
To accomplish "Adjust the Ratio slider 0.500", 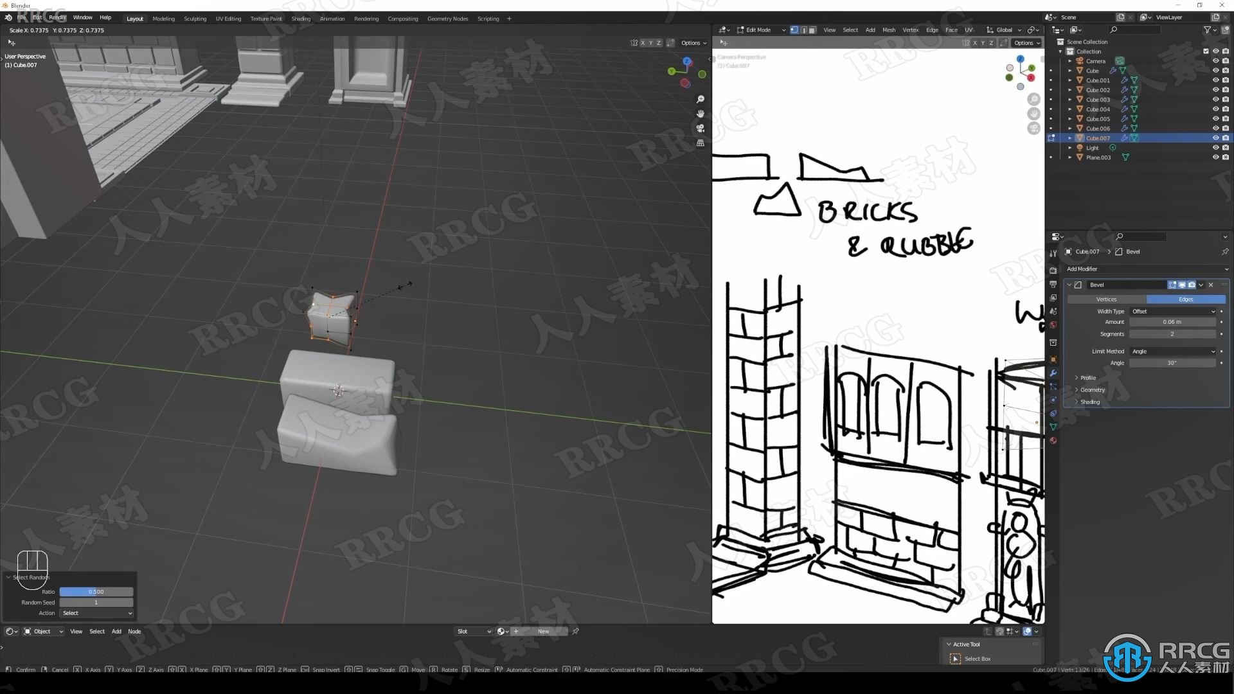I will [x=96, y=592].
